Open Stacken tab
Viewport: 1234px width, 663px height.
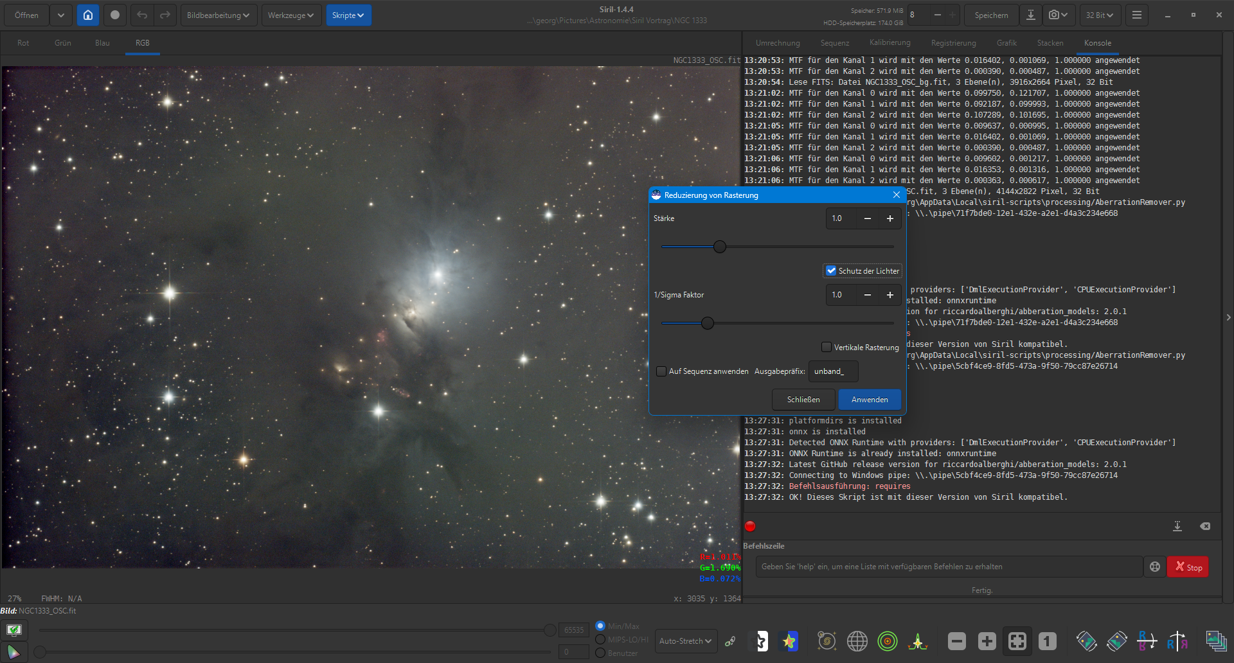coord(1050,43)
